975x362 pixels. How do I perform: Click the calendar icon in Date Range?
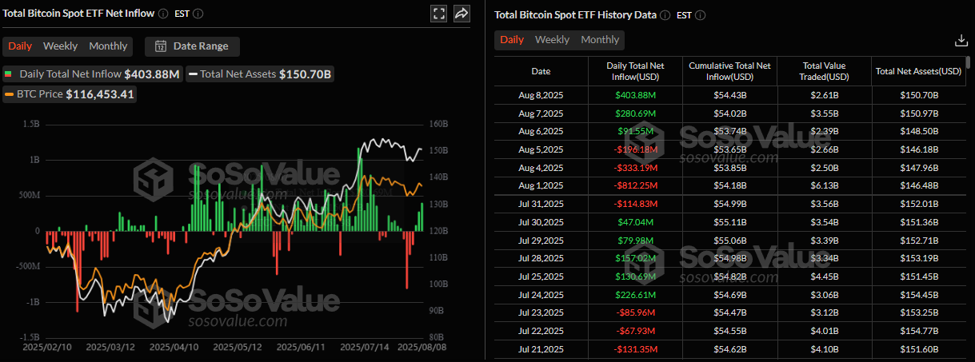(x=160, y=46)
